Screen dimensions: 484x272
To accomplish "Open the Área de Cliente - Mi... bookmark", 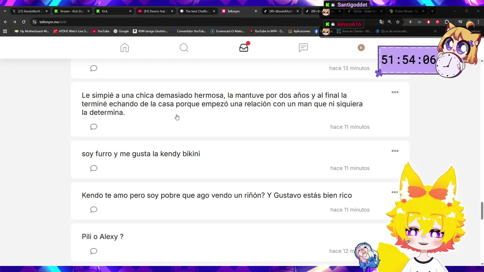I will point(354,31).
